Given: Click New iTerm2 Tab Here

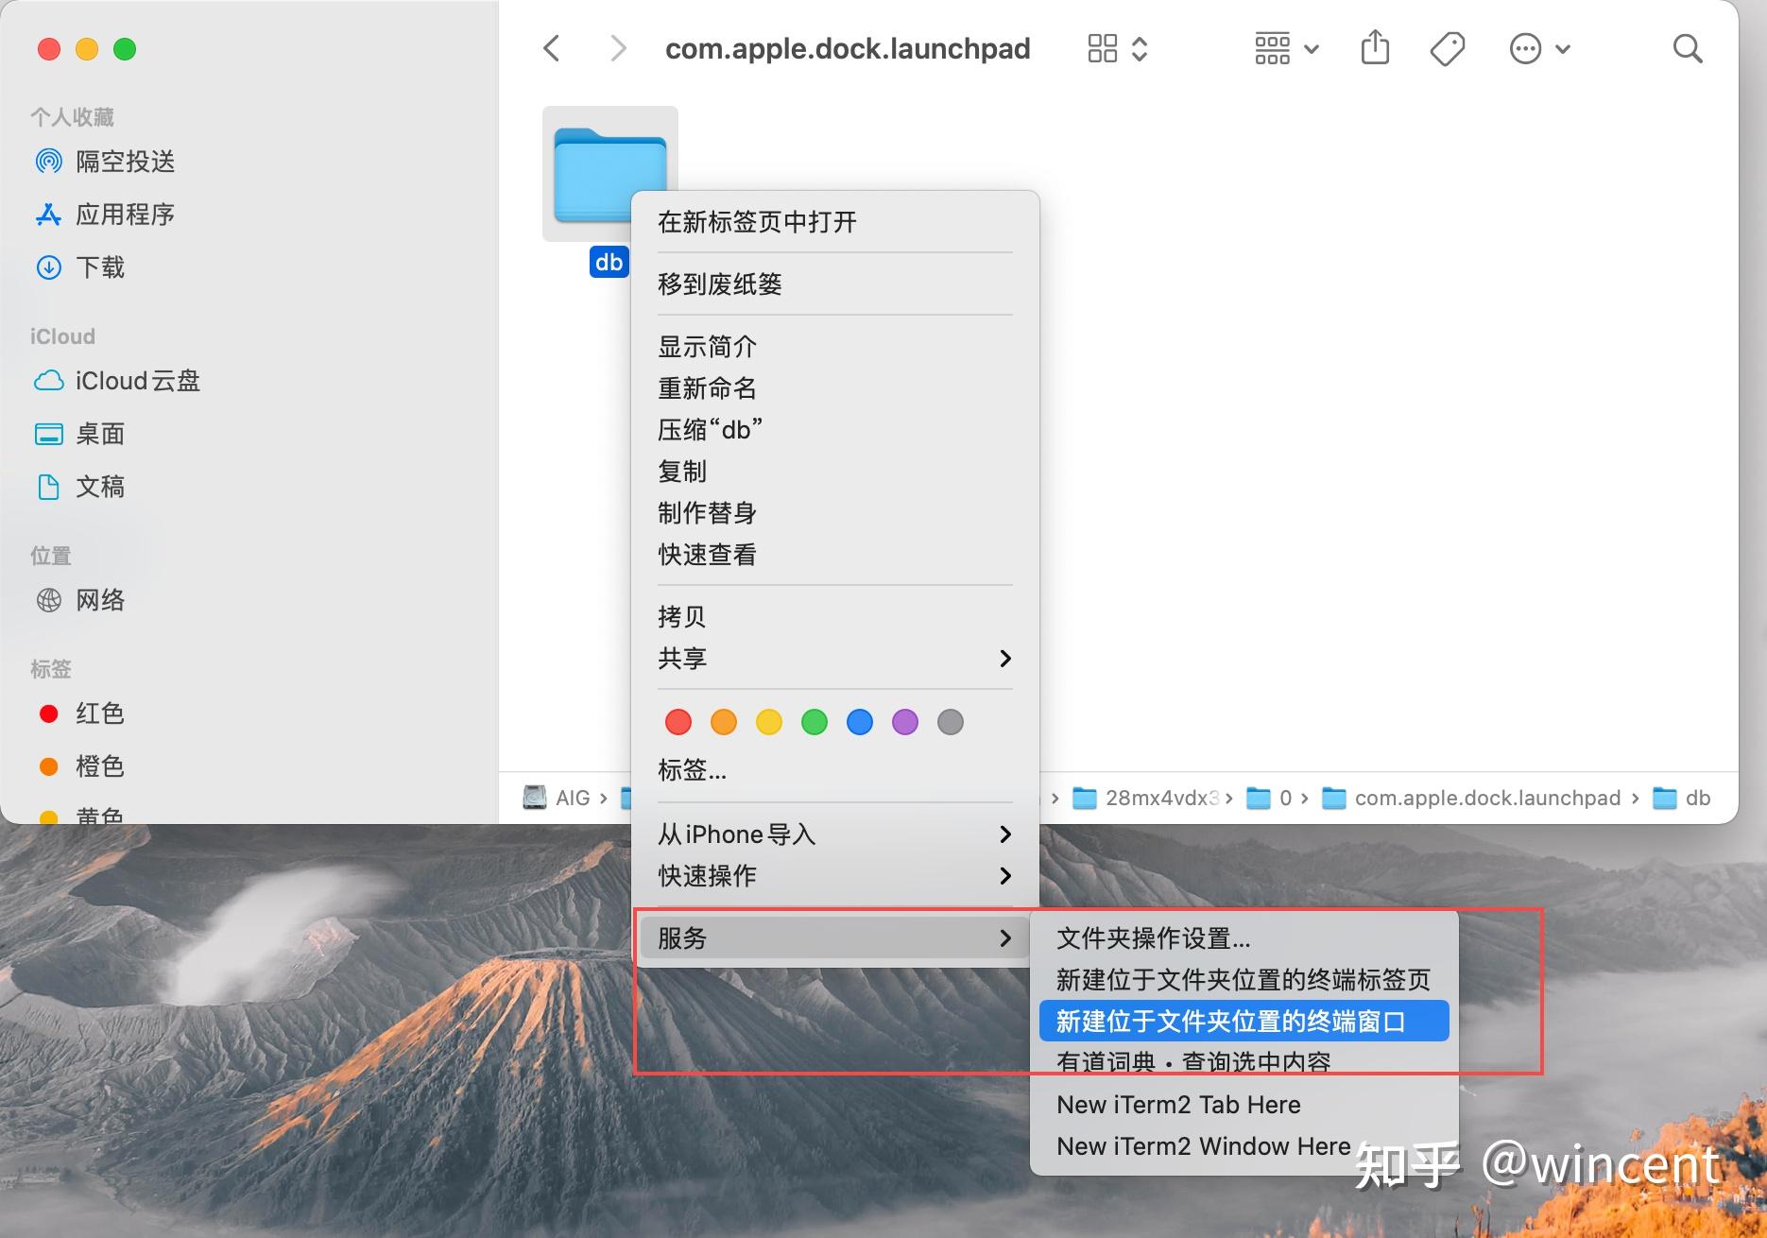Looking at the screenshot, I should (x=1178, y=1104).
